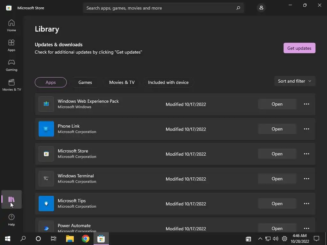
Task: Click the Library icon in sidebar
Action: click(11, 199)
